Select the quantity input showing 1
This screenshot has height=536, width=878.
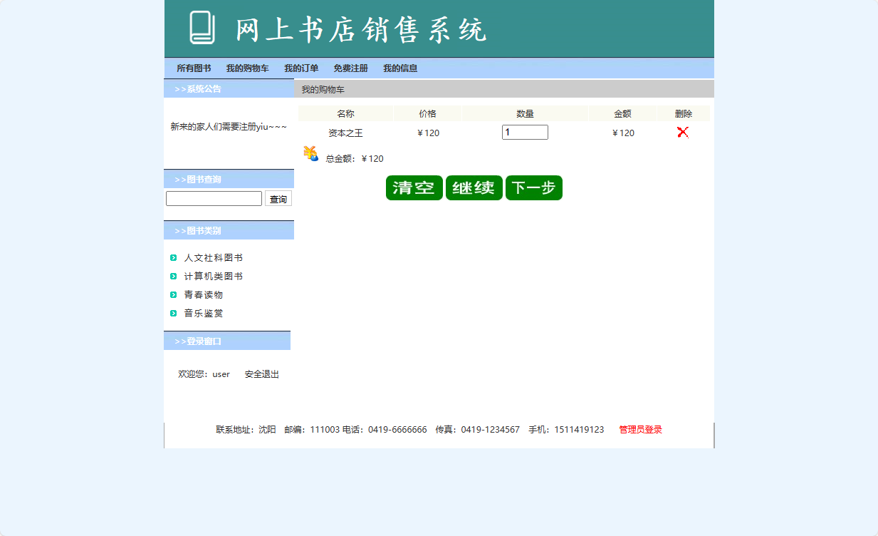(x=525, y=132)
